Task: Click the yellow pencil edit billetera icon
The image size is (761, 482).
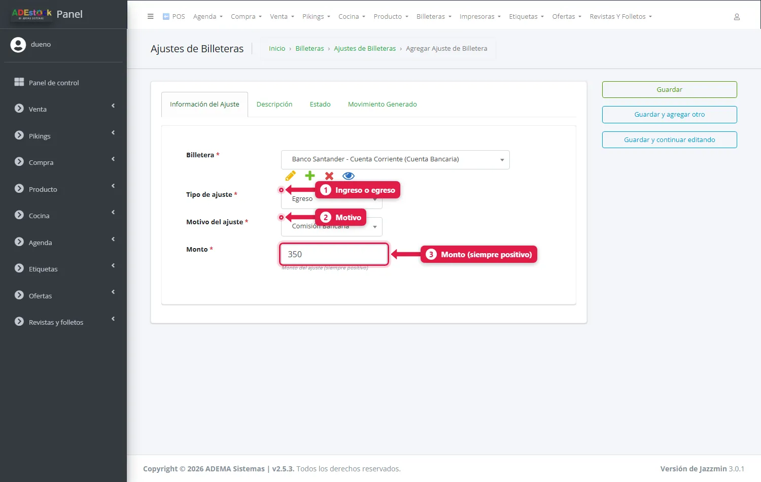Action: (x=291, y=176)
